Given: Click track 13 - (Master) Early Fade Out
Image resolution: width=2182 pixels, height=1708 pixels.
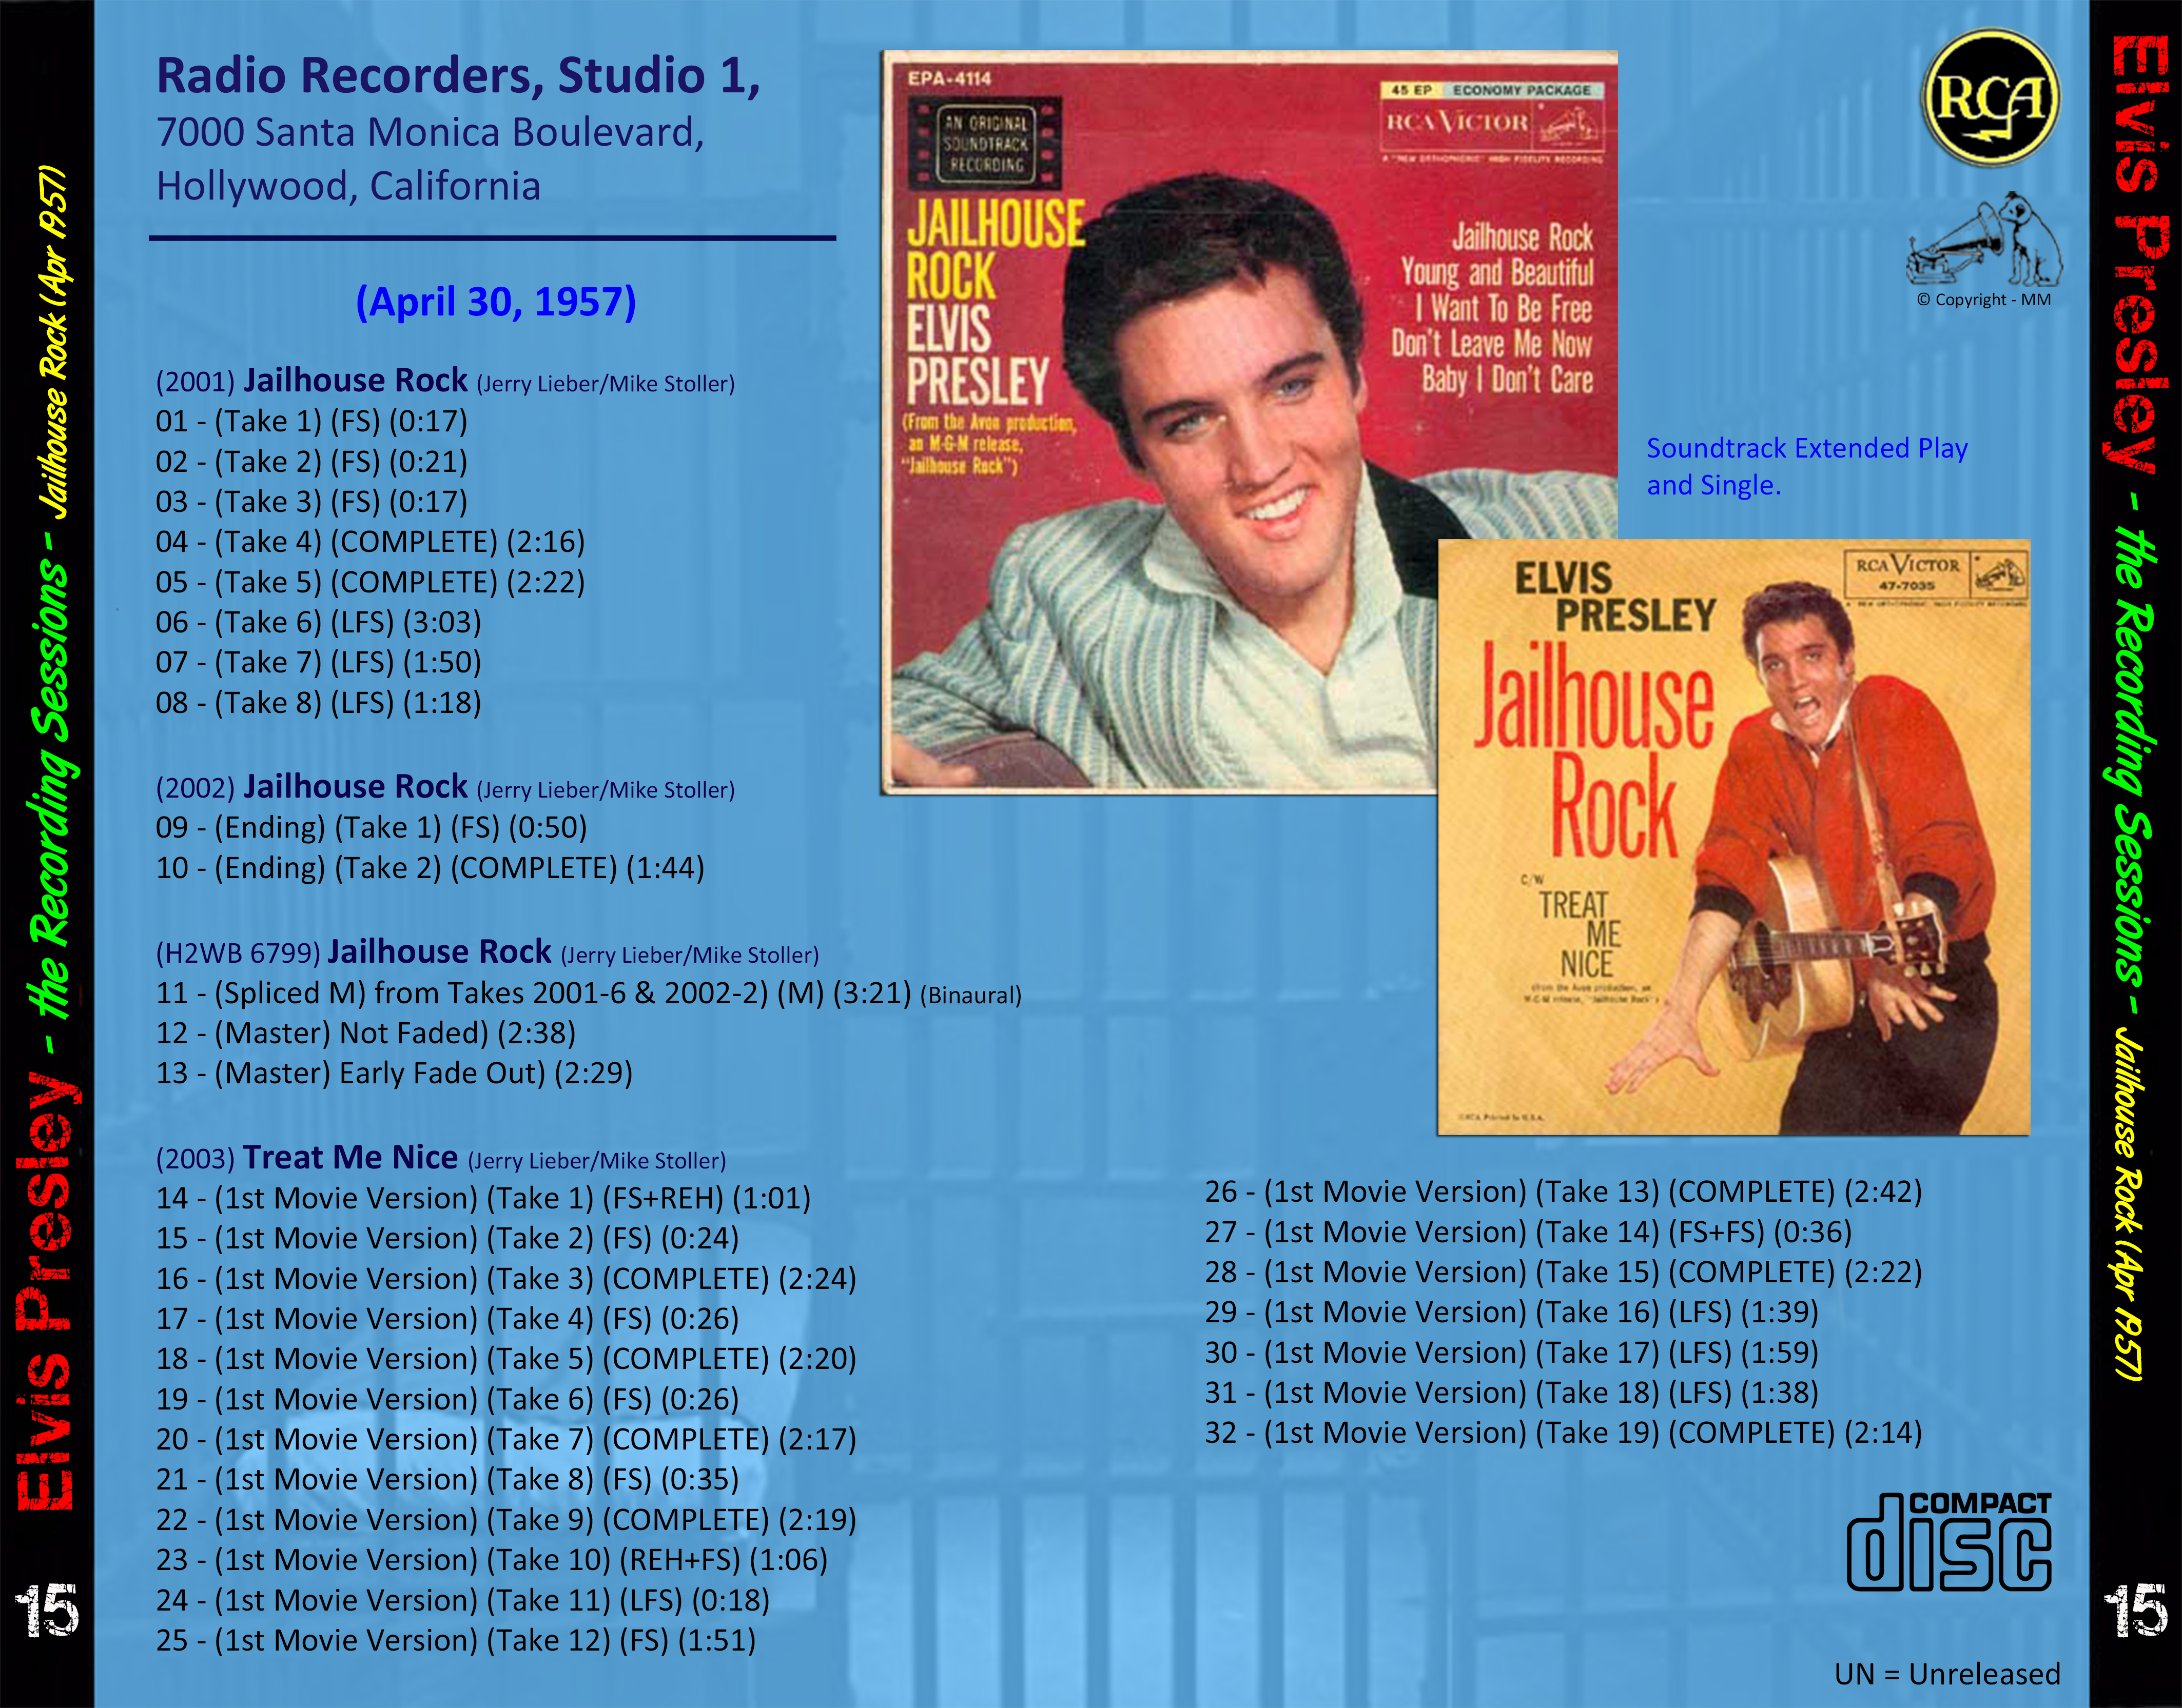Looking at the screenshot, I should click(x=394, y=1073).
